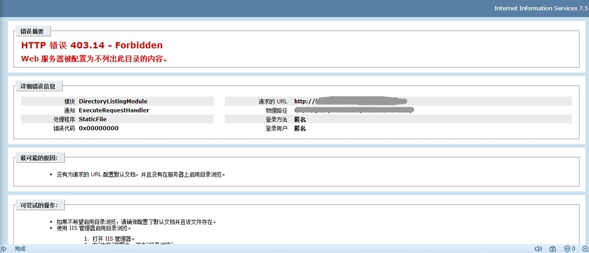This screenshot has height=253, width=589.
Task: Click the 可尝试的操作 section heading
Action: pyautogui.click(x=42, y=205)
